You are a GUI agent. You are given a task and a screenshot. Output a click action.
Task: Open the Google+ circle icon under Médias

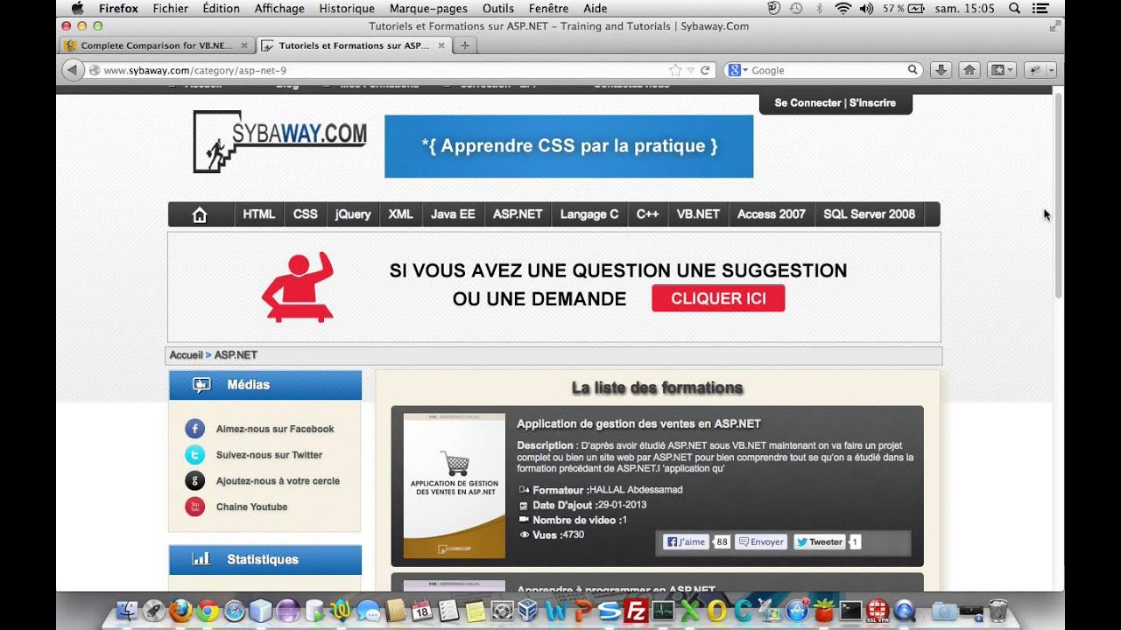(194, 480)
